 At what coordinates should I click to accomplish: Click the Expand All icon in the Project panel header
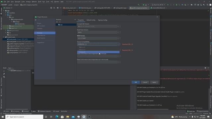tap(54, 8)
